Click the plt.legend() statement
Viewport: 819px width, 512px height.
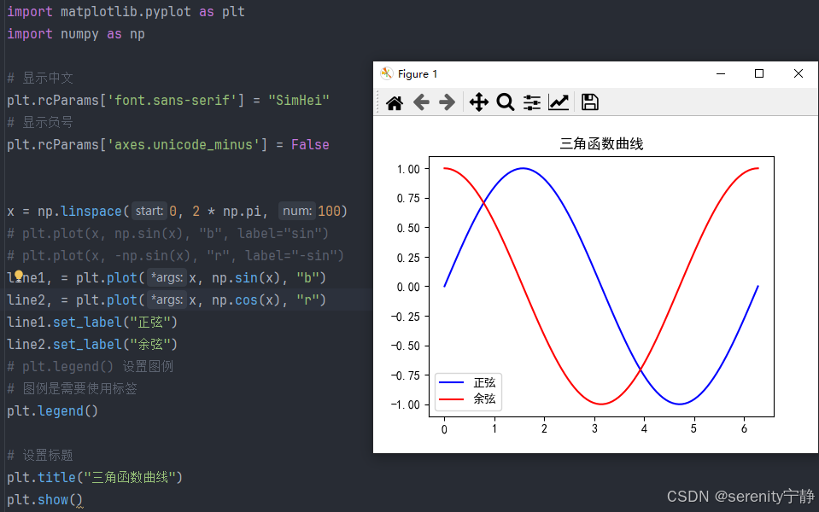(x=52, y=410)
